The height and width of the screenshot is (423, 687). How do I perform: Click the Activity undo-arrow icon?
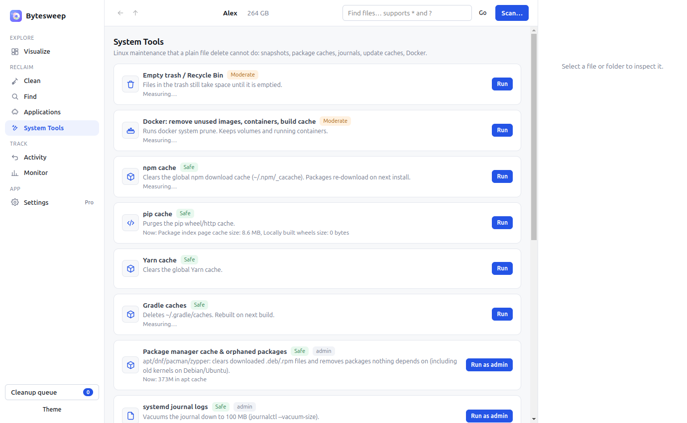15,158
